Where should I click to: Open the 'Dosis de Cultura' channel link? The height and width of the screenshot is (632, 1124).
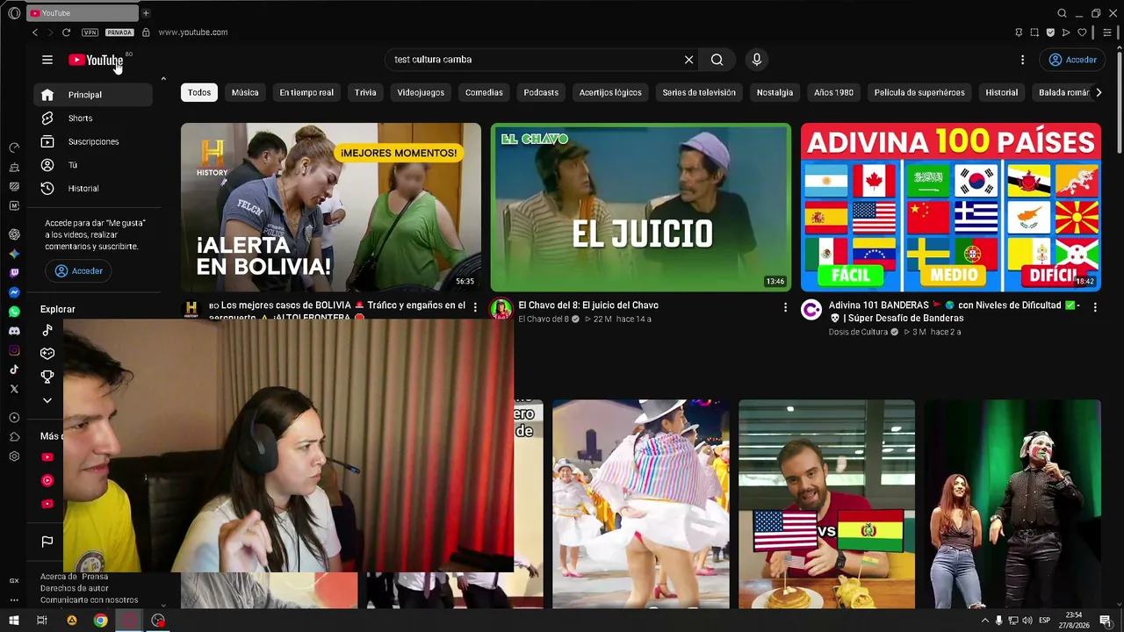[858, 333]
